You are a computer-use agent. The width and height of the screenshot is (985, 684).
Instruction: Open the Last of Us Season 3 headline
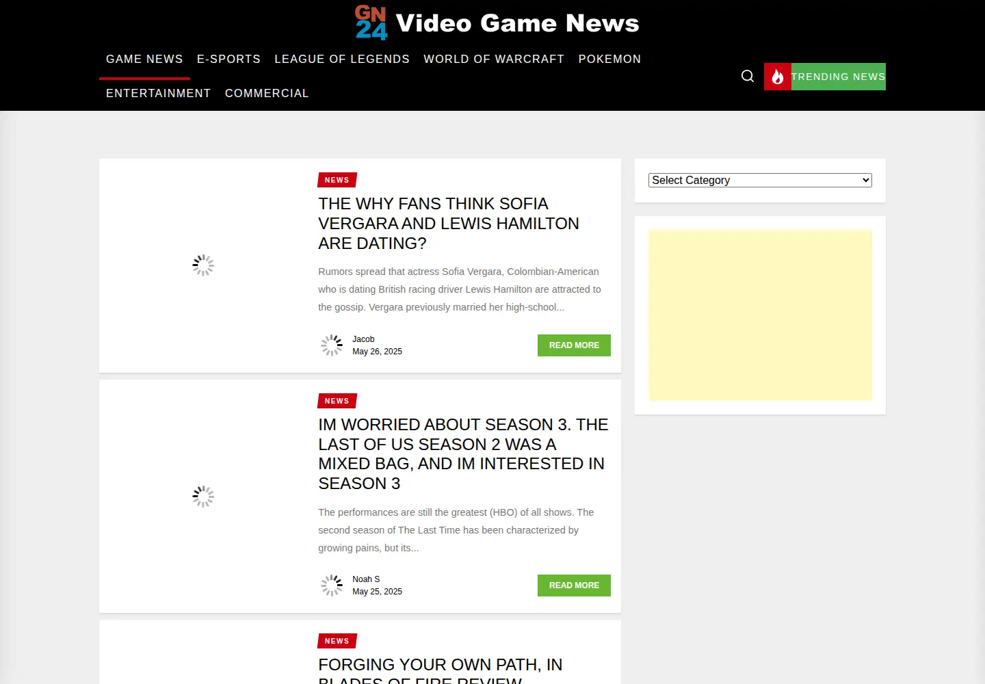pyautogui.click(x=464, y=454)
